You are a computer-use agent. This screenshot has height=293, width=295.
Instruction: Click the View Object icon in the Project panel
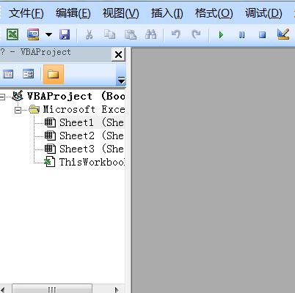(x=29, y=74)
